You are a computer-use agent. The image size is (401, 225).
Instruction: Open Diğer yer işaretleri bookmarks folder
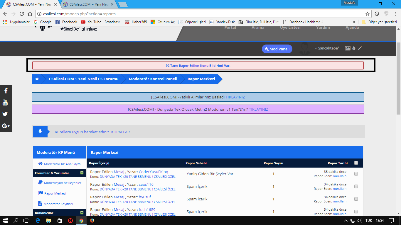point(379,22)
